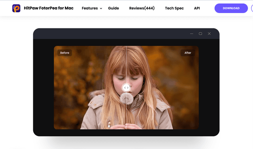This screenshot has width=253, height=149.
Task: Click the minimize icon in the preview window
Action: [192, 34]
